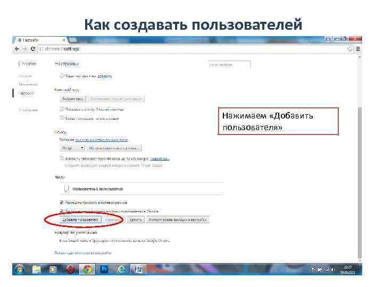Click the добавить link for startup pages
This screenshot has height=287, width=383.
coord(105,76)
